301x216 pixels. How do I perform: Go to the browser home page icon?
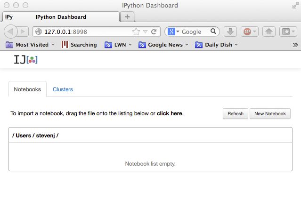point(269,32)
